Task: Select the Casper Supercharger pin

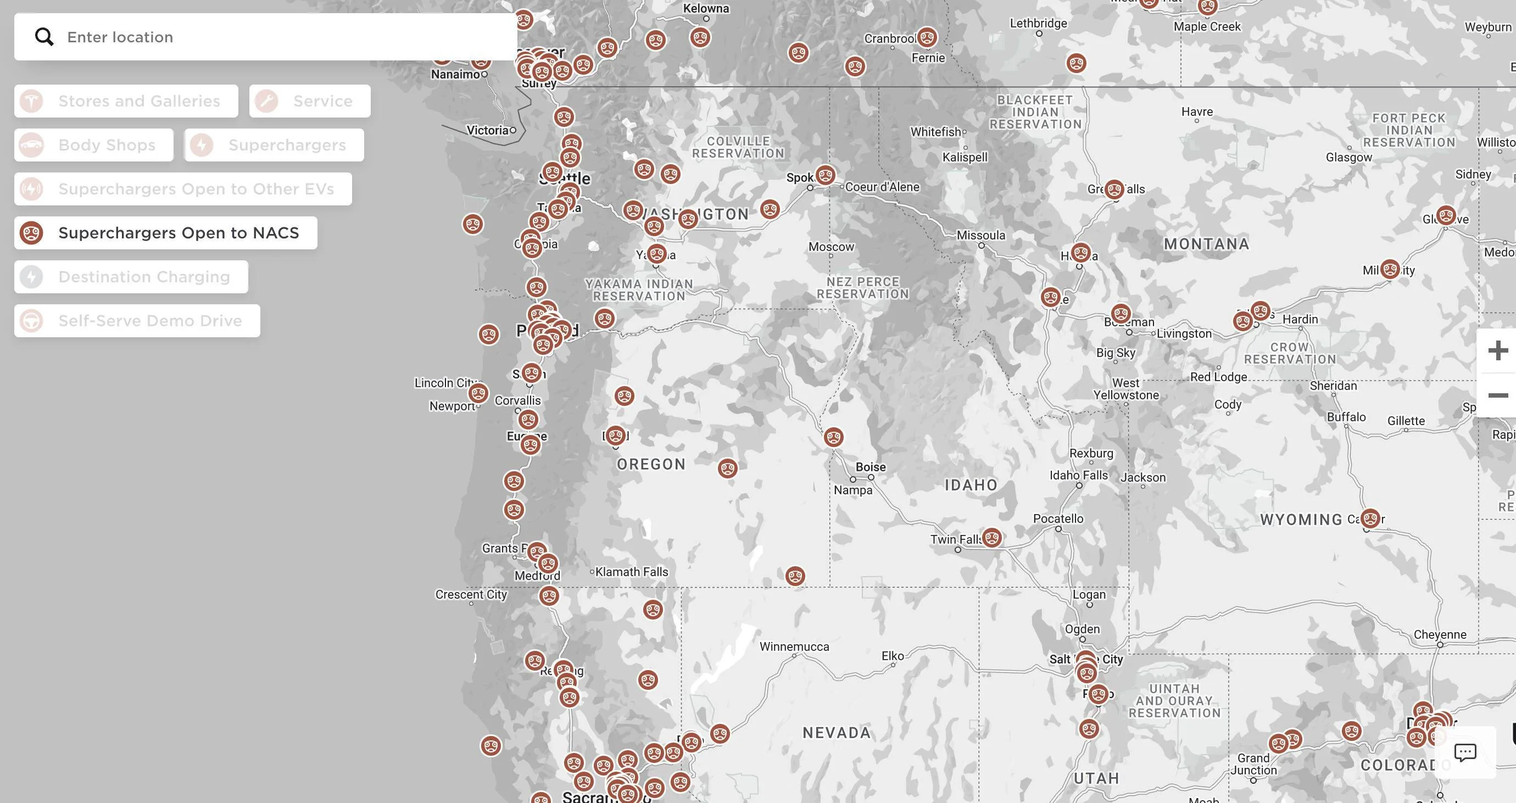Action: pos(1370,518)
